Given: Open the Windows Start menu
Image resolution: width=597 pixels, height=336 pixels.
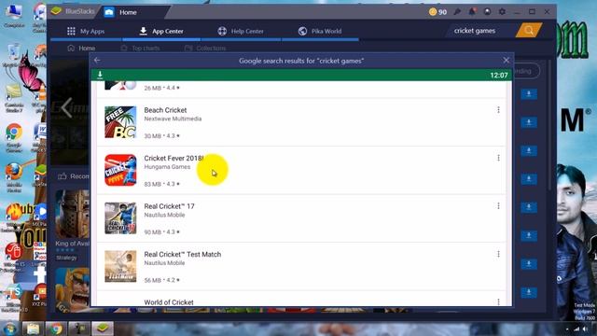Looking at the screenshot, I should pyautogui.click(x=10, y=328).
